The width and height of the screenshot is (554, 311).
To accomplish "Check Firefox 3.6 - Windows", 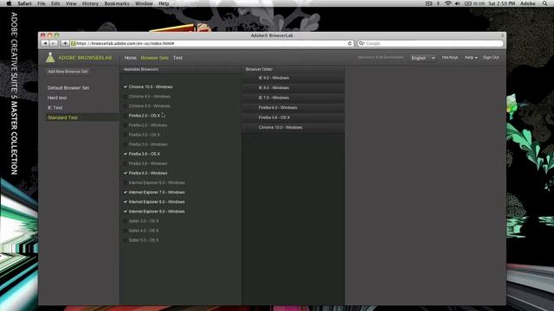I will pyautogui.click(x=126, y=163).
